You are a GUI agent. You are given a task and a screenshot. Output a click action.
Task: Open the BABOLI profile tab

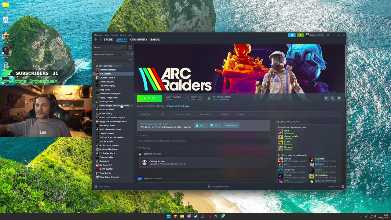[155, 39]
